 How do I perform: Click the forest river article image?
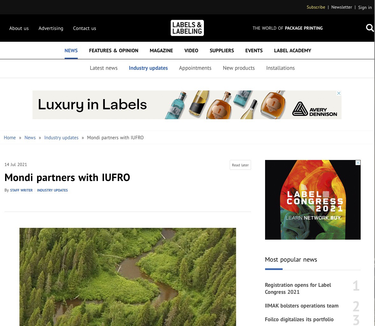pyautogui.click(x=128, y=277)
